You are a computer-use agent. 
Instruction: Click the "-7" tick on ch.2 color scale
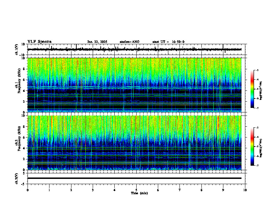[x=257, y=165]
